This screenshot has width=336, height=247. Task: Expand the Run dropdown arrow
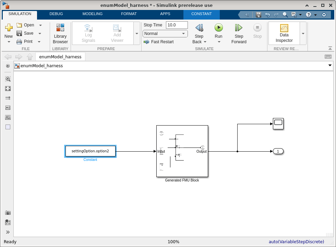tap(219, 42)
